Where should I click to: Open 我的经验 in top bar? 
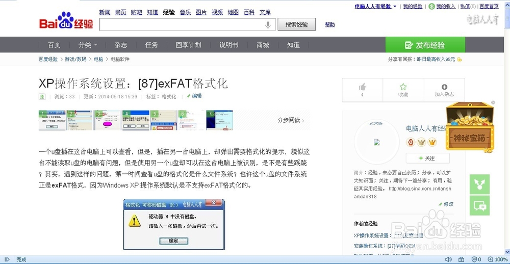pos(413,6)
